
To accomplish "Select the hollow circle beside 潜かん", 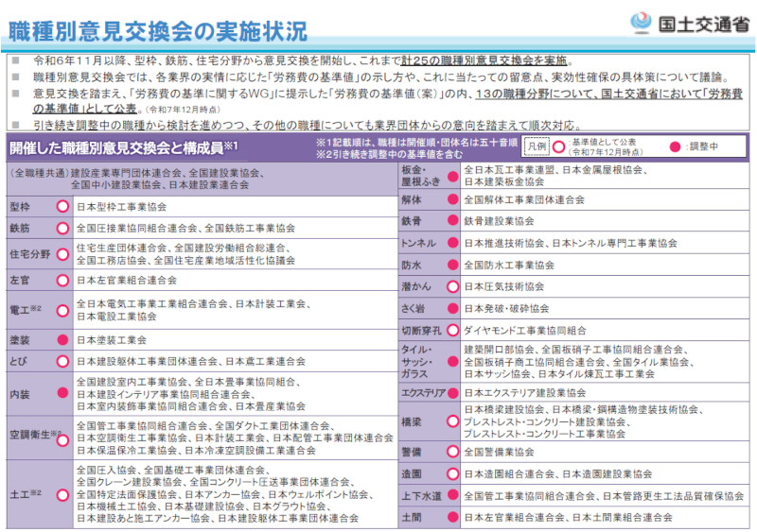I will (x=453, y=286).
